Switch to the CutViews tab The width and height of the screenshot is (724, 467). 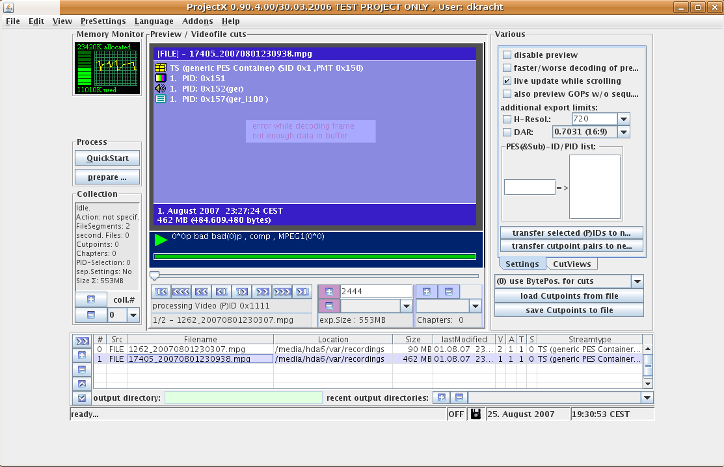571,264
